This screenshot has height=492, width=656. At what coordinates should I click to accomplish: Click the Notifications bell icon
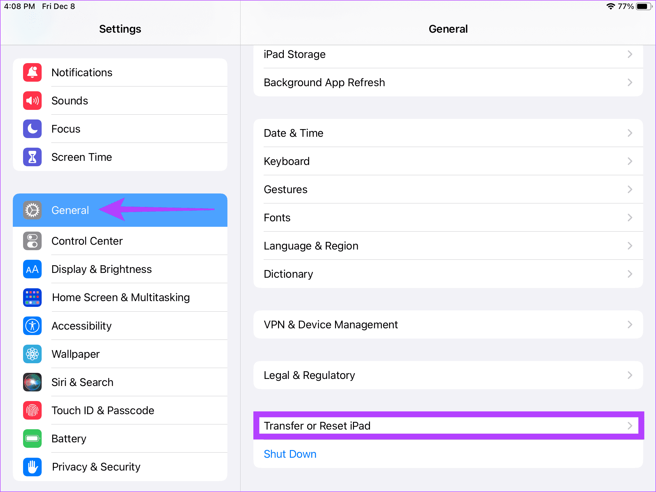click(x=32, y=72)
